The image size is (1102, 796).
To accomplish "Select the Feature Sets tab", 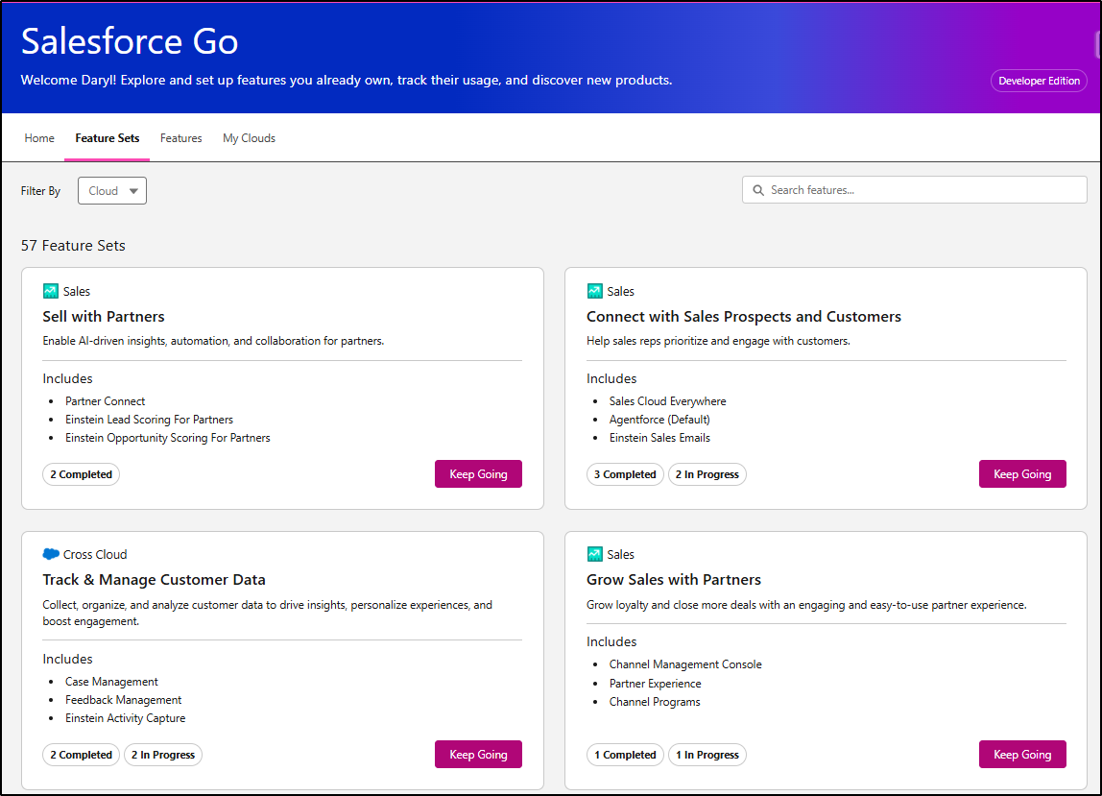I will pos(108,138).
